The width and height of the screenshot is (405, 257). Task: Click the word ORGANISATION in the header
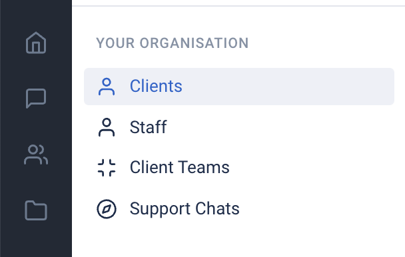tap(195, 43)
